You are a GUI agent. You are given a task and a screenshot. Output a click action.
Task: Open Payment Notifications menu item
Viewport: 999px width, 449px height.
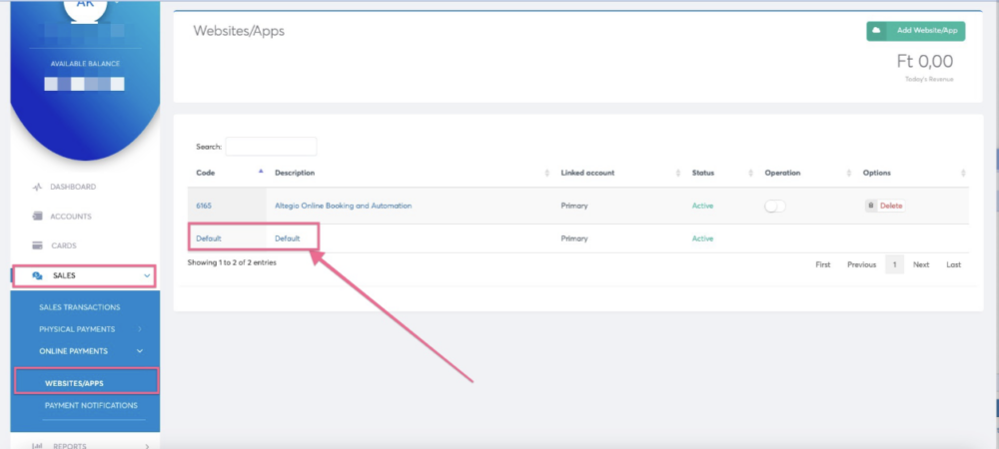(x=91, y=406)
